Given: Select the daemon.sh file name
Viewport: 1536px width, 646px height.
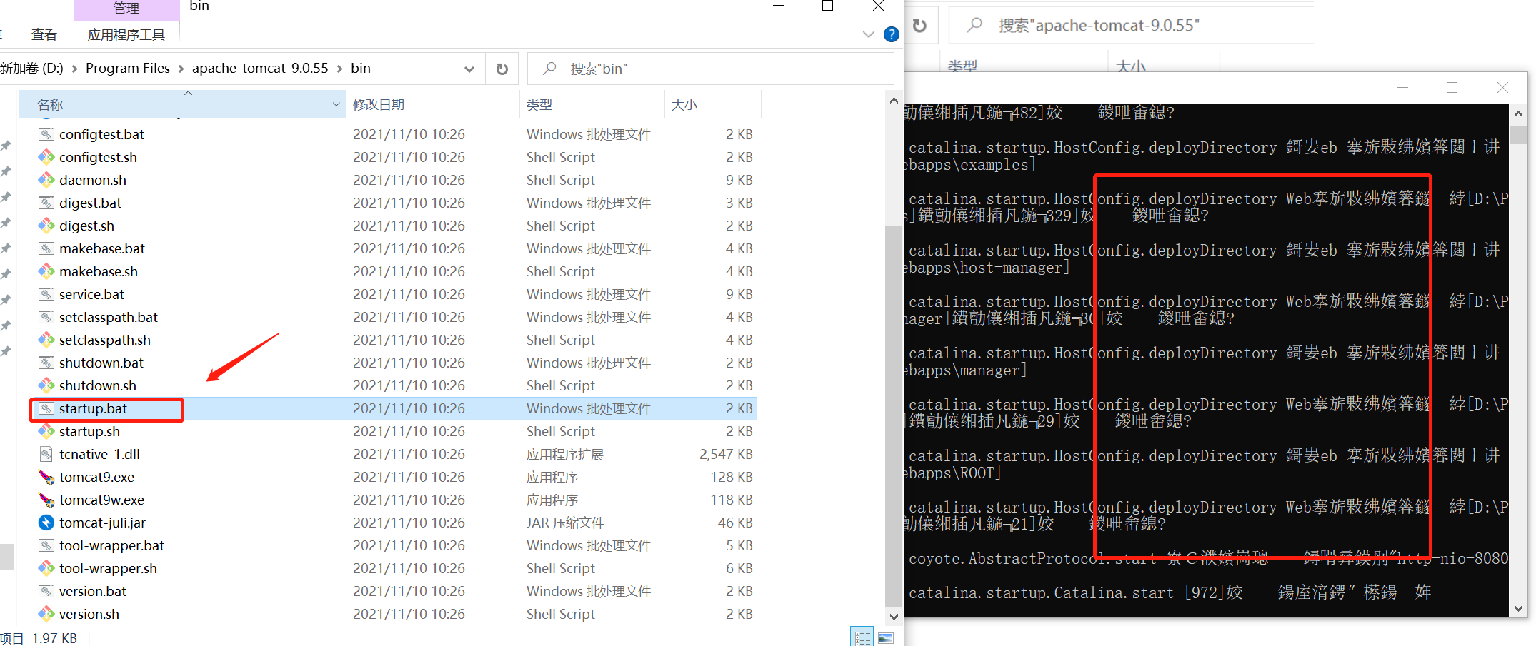Looking at the screenshot, I should (x=92, y=180).
